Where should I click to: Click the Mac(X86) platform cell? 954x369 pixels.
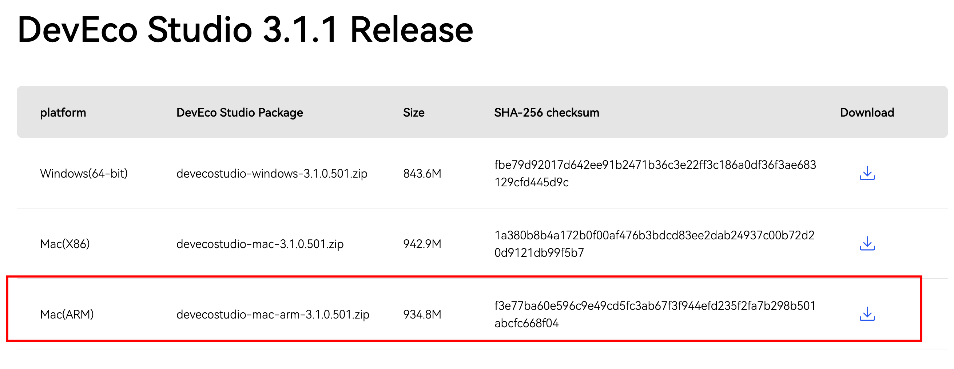point(65,244)
